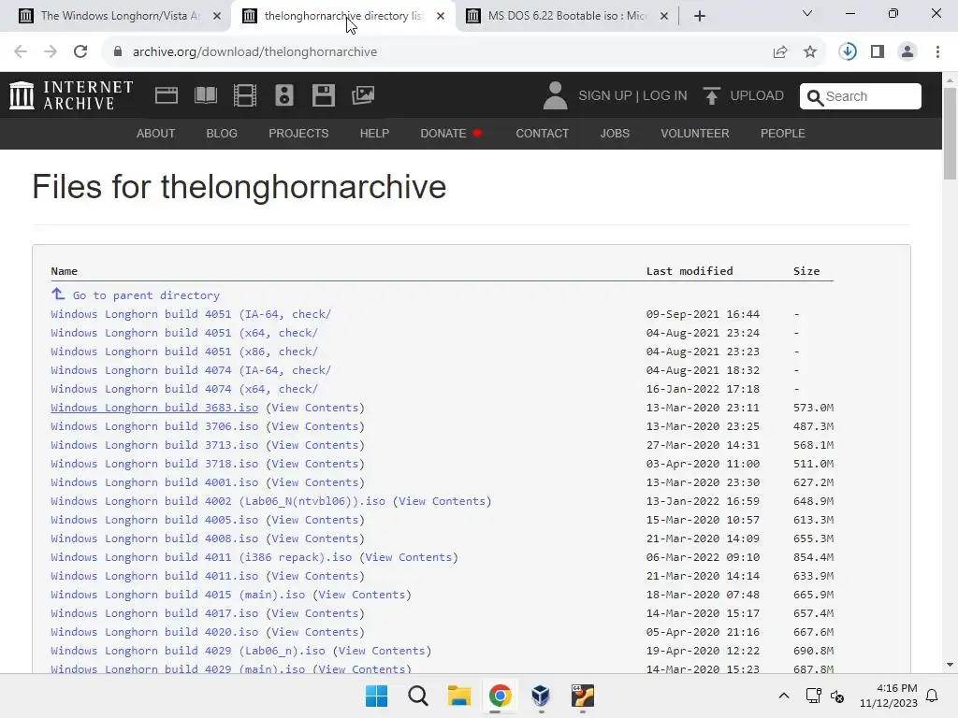The image size is (958, 718).
Task: Click the Chrome icon in the taskbar
Action: [500, 696]
